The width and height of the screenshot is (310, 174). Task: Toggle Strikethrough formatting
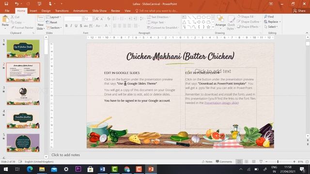tap(86, 26)
